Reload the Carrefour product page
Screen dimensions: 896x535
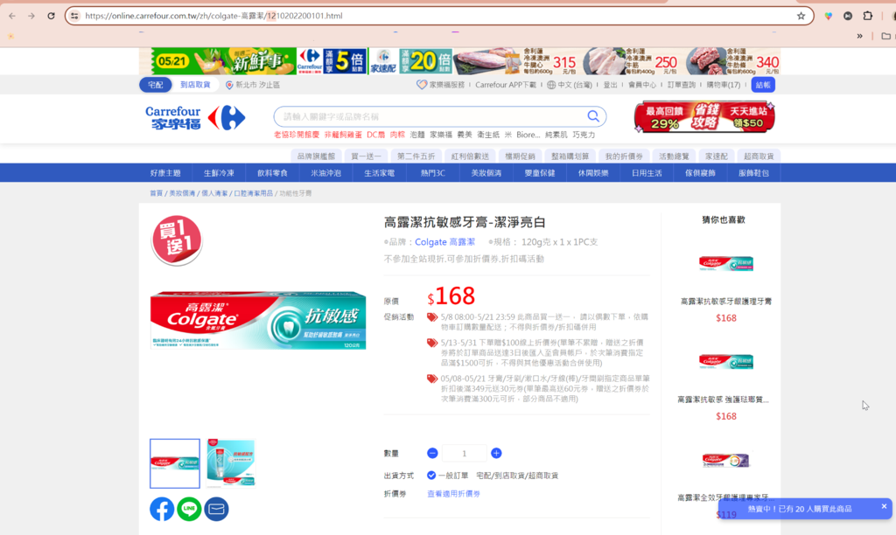coord(51,16)
